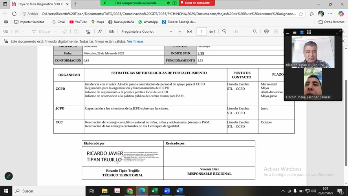Activate the Dibujar drawing tool
The height and width of the screenshot is (196, 348).
coord(42,31)
